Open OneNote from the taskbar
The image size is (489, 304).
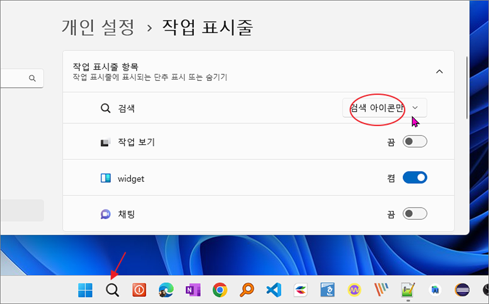pos(193,290)
